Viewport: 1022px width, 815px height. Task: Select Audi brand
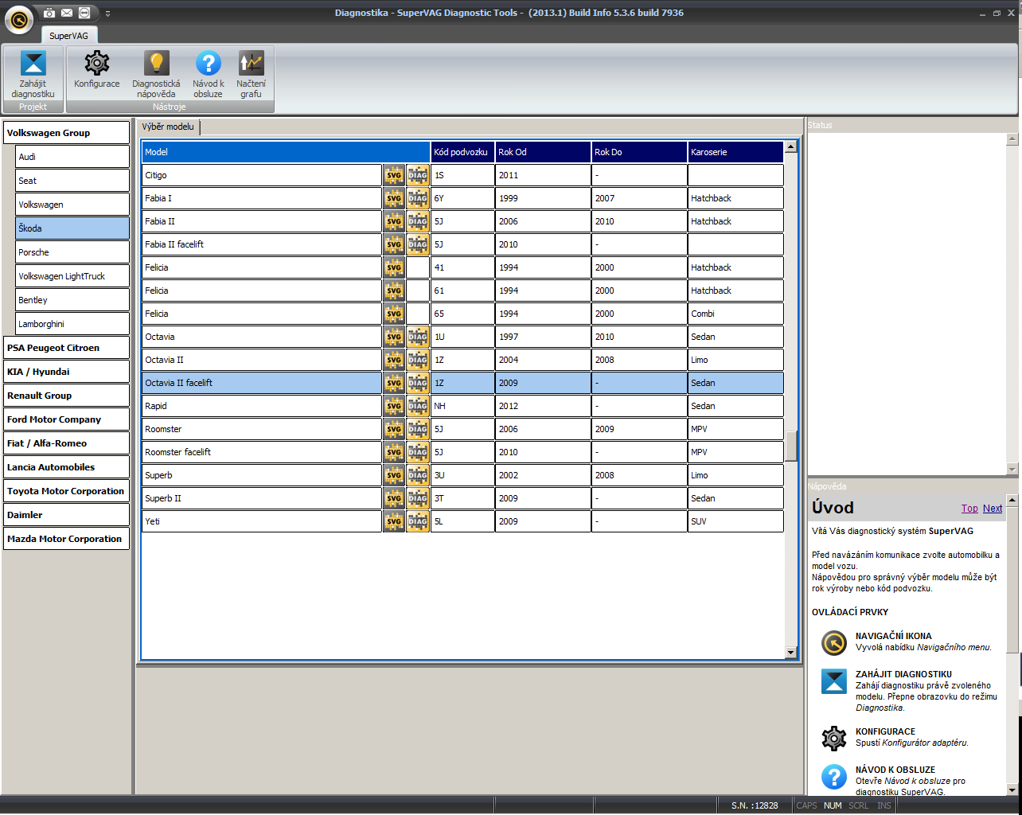[72, 157]
